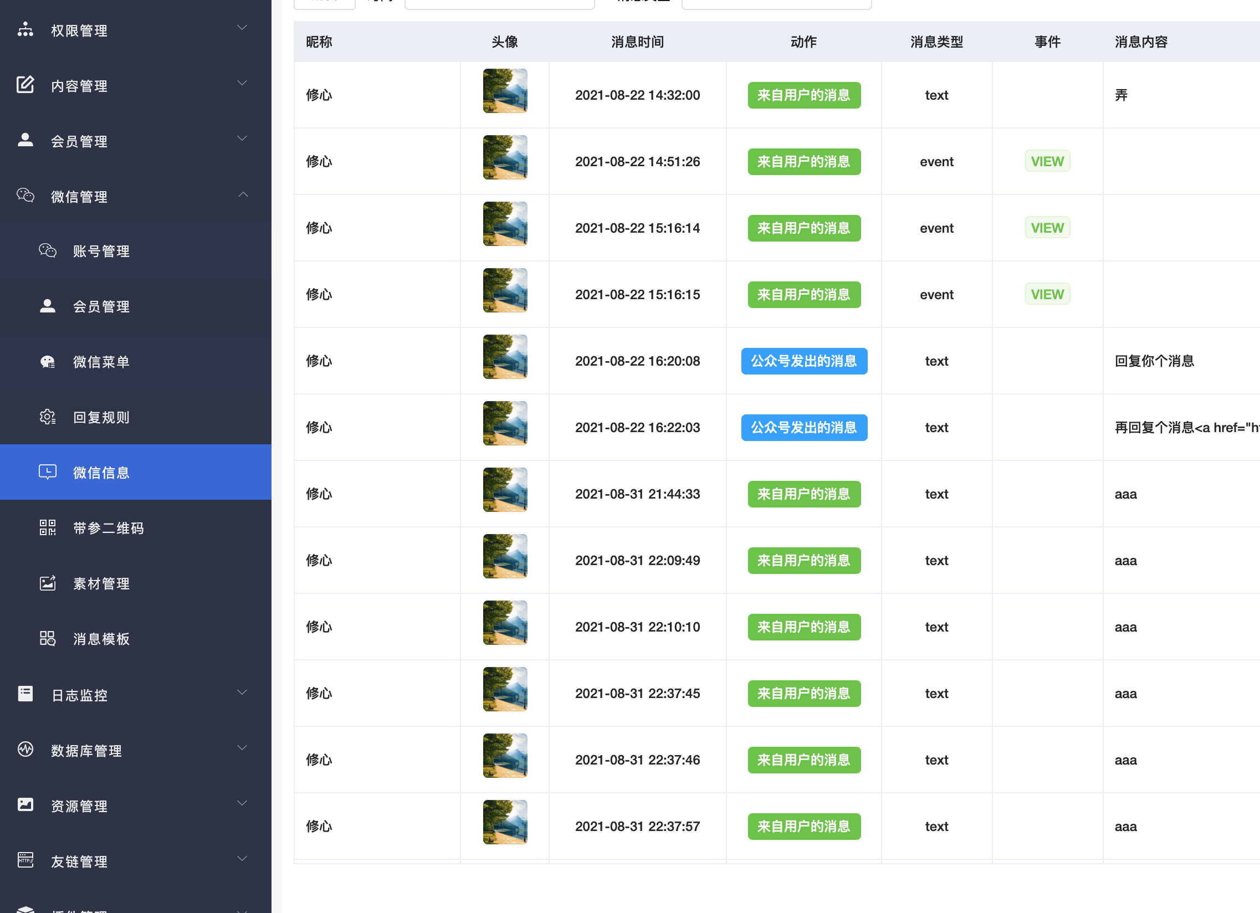Image resolution: width=1260 pixels, height=913 pixels.
Task: Expand the 日志监控 menu chevron
Action: [x=242, y=693]
